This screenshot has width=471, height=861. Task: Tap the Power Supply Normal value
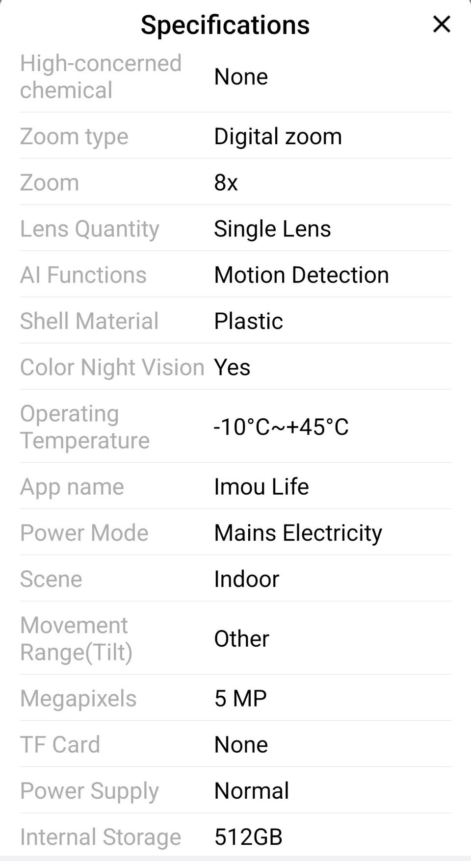click(251, 790)
